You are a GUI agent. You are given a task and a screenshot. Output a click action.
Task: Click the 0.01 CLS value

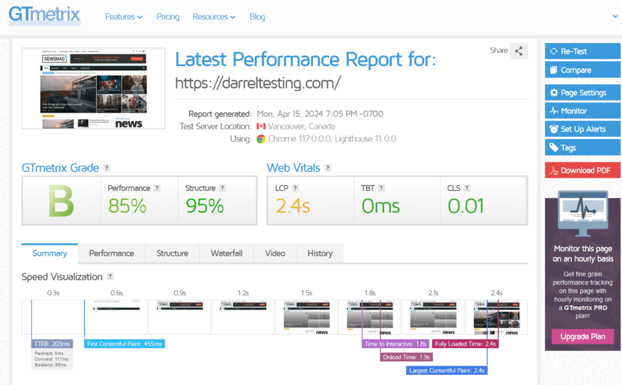point(466,206)
